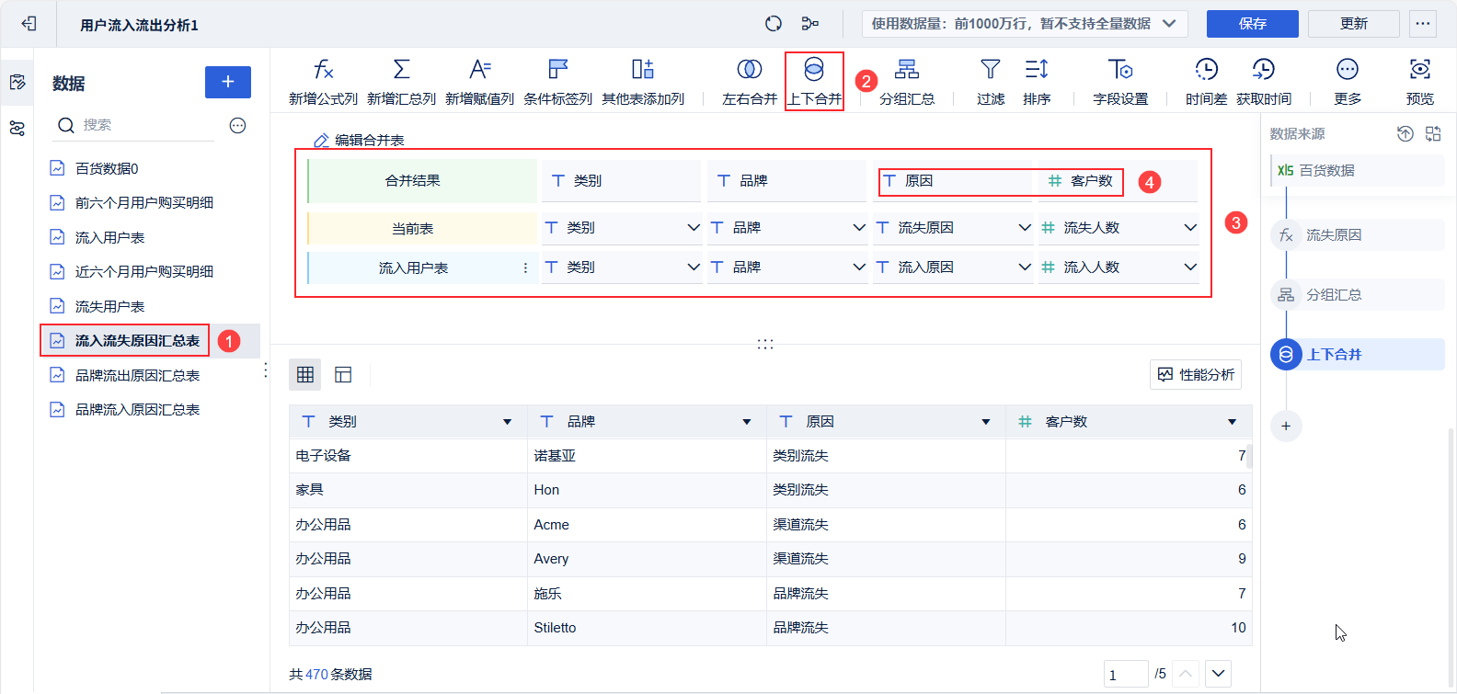Click the 性能分析 button

[x=1196, y=375]
